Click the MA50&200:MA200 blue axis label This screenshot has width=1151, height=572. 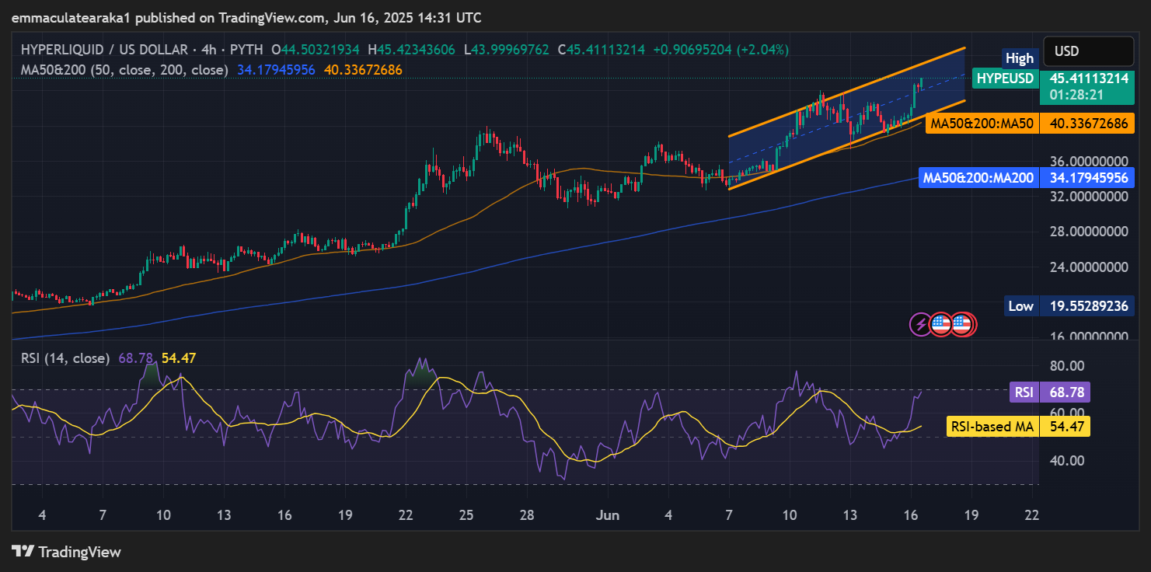pyautogui.click(x=978, y=178)
